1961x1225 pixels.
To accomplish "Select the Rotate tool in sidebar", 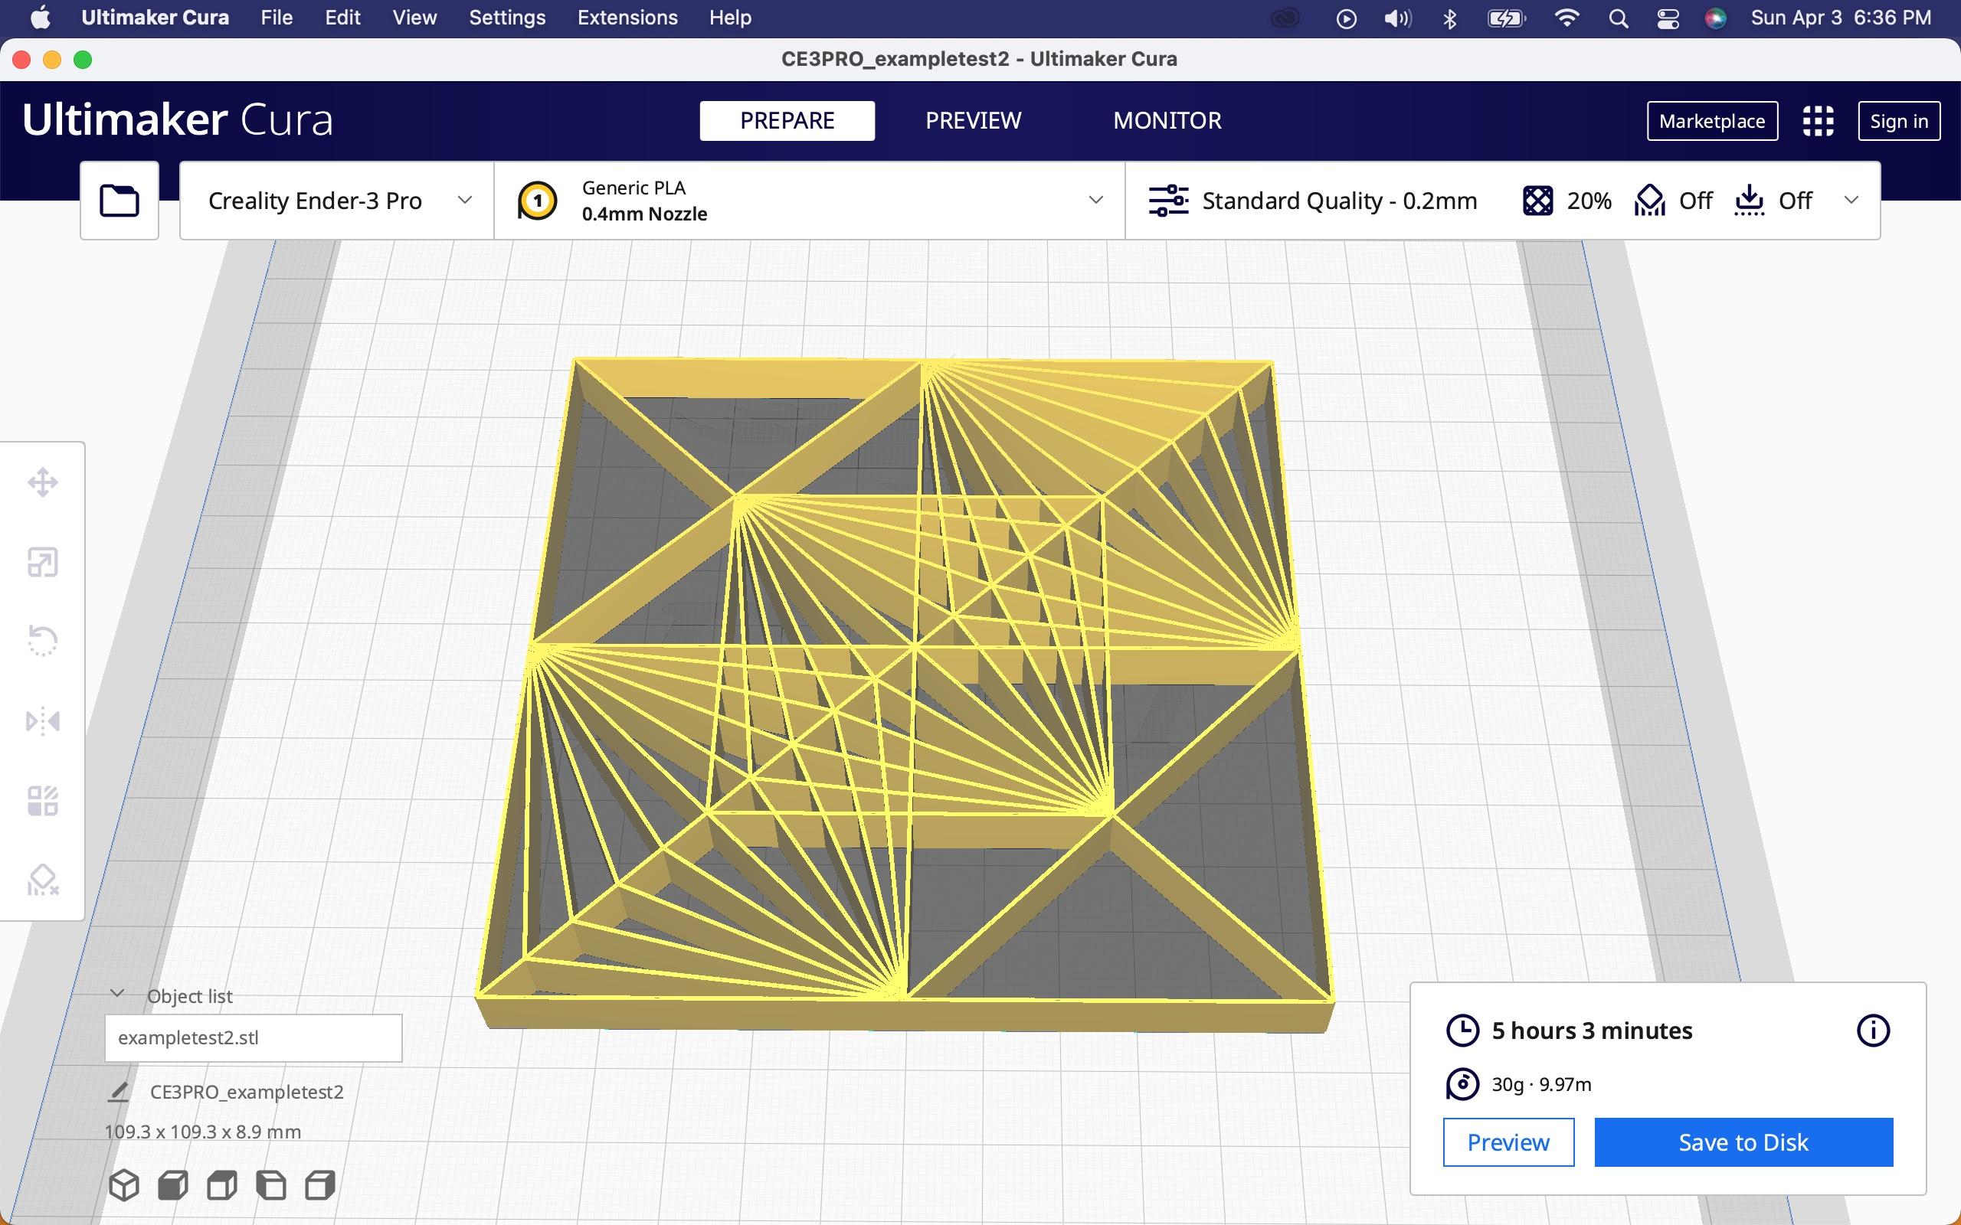I will click(42, 641).
